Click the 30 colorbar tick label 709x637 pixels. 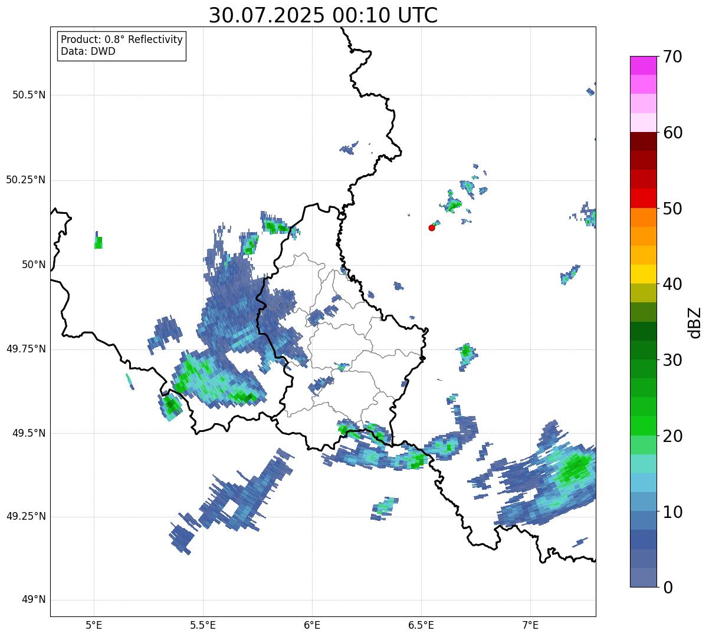point(672,360)
